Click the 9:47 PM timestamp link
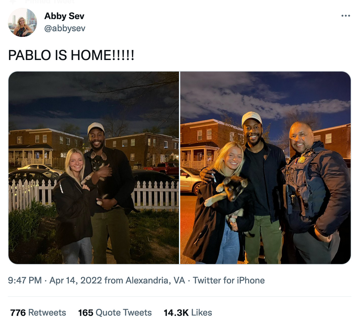Image resolution: width=358 pixels, height=328 pixels. (25, 280)
